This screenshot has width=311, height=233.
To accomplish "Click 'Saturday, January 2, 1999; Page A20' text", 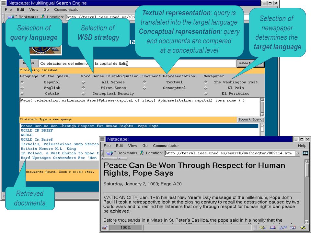I will [x=143, y=184].
